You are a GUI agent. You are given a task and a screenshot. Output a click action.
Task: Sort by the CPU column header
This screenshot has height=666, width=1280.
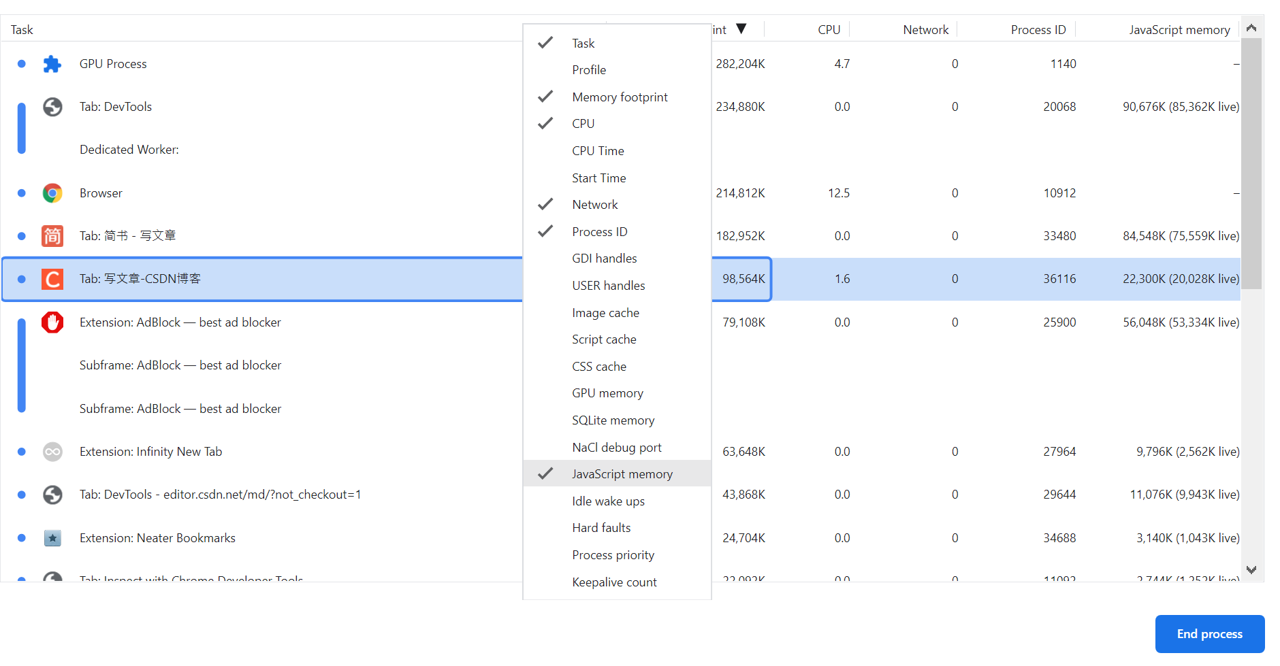pyautogui.click(x=829, y=30)
